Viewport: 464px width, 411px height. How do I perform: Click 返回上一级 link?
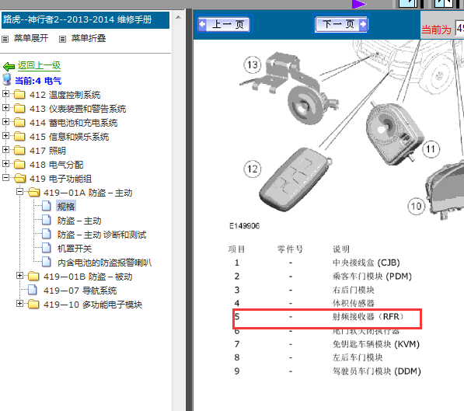pos(39,66)
